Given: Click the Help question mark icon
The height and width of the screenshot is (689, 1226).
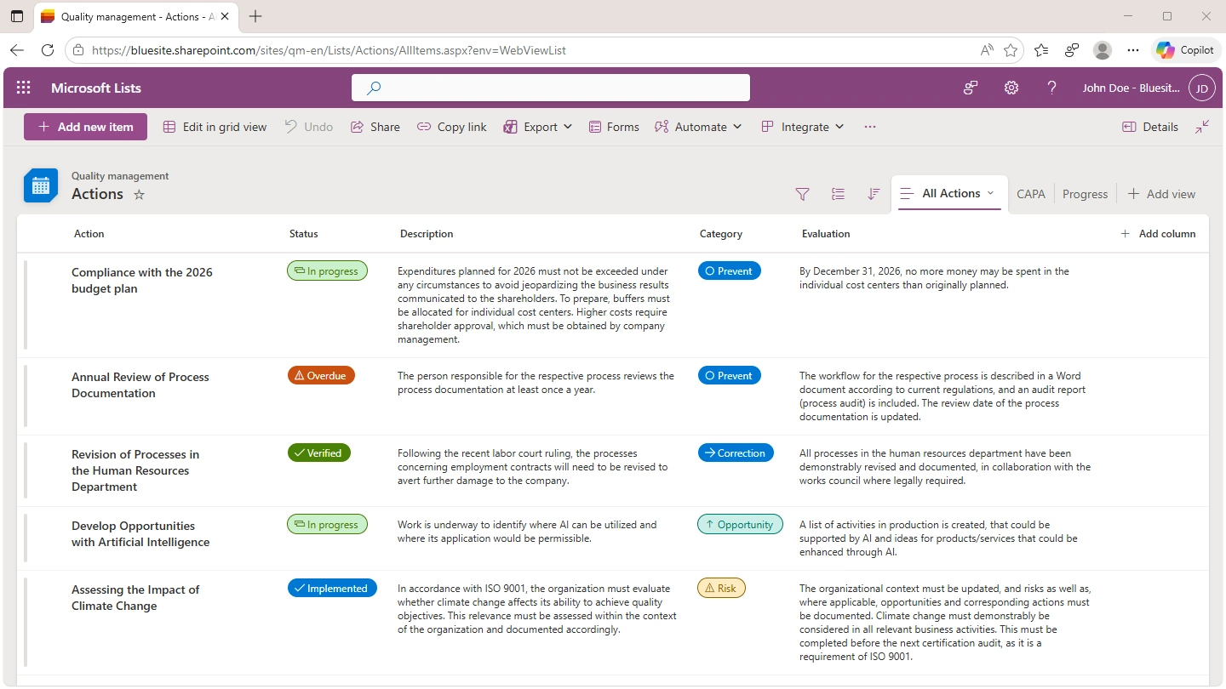Looking at the screenshot, I should (1051, 88).
